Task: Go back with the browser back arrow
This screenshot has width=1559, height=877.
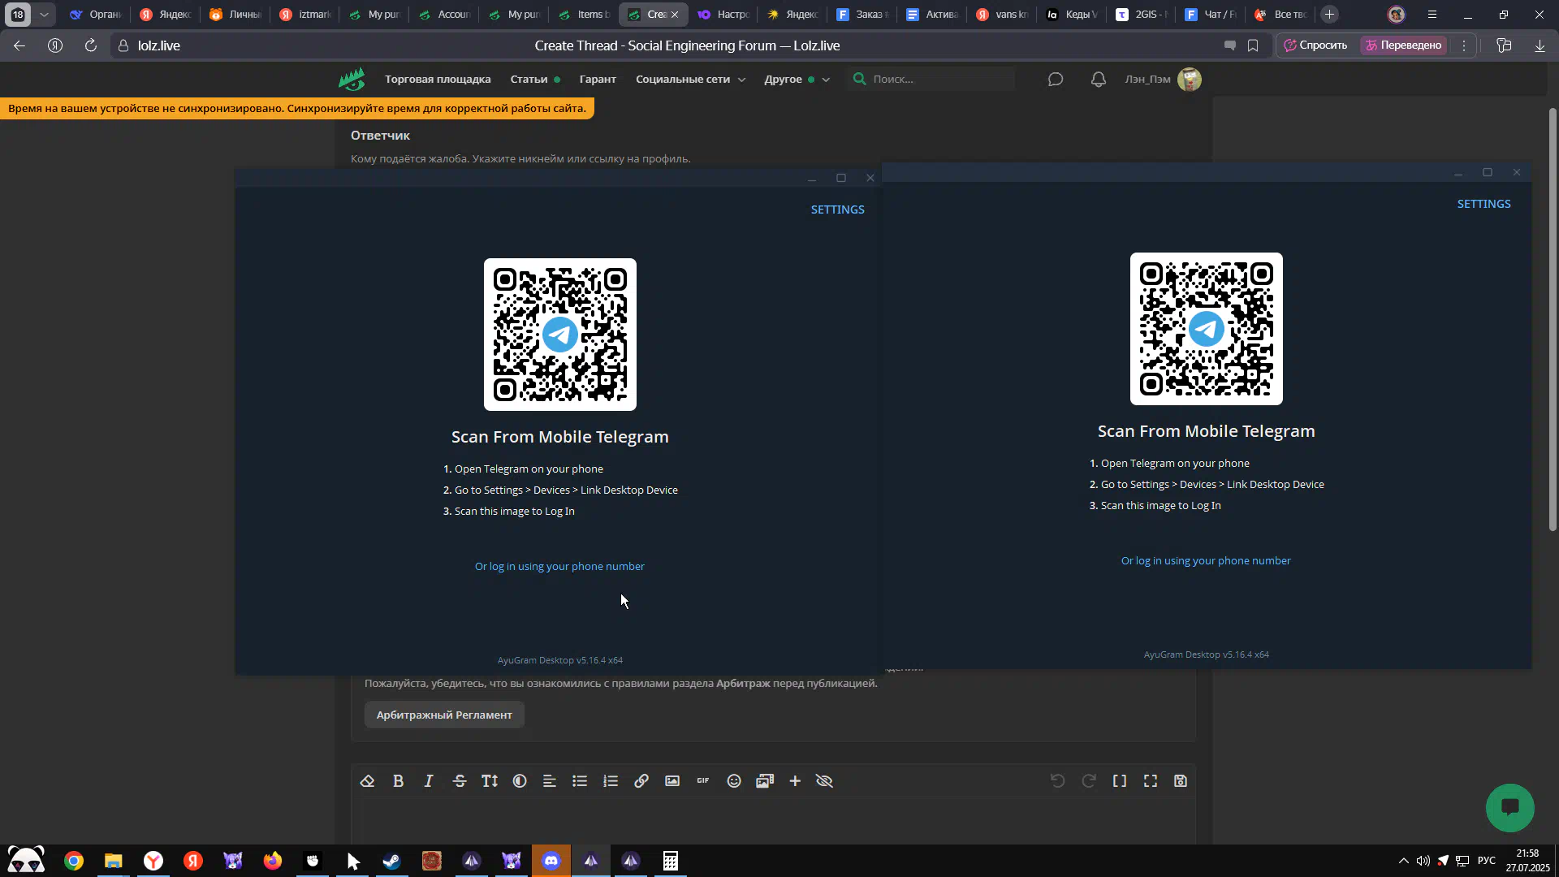Action: pos(19,45)
